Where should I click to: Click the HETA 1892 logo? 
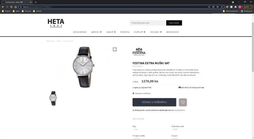(x=56, y=23)
